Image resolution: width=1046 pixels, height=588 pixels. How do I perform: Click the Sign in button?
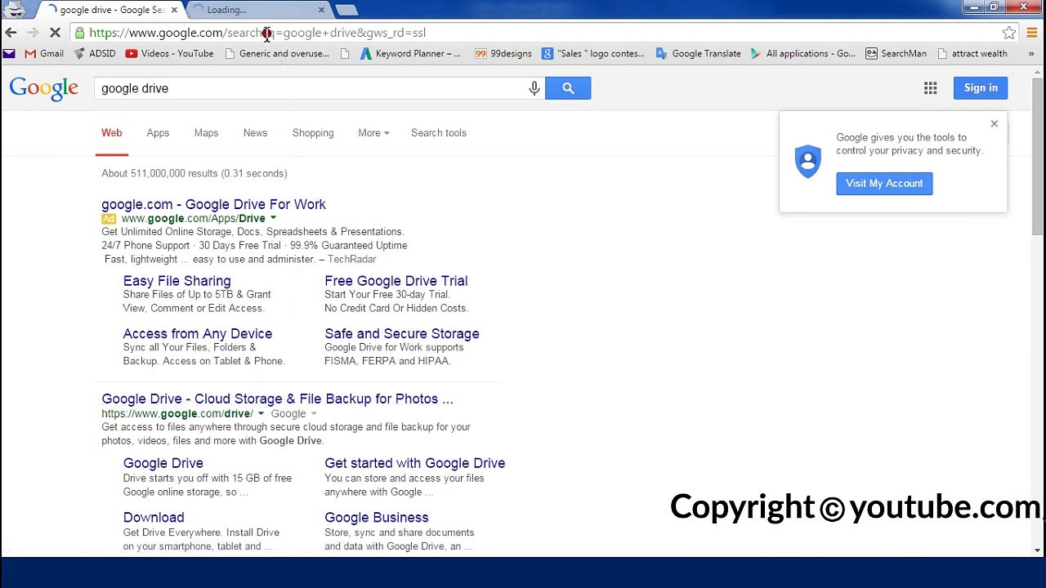[x=981, y=88]
